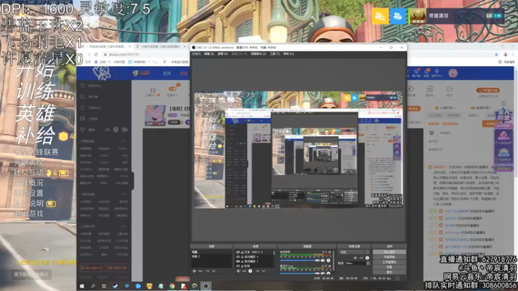
Task: Open transition properties gear icon
Action: (367, 258)
